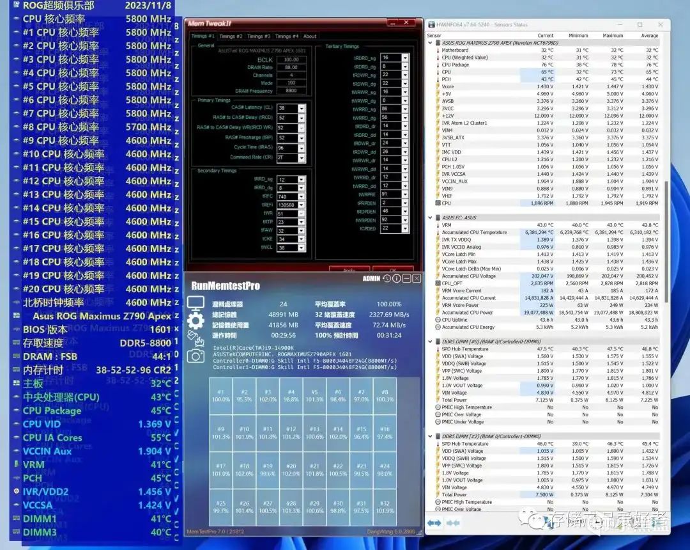Select memtest instance tile #16
This screenshot has height=550, width=690.
(385, 433)
